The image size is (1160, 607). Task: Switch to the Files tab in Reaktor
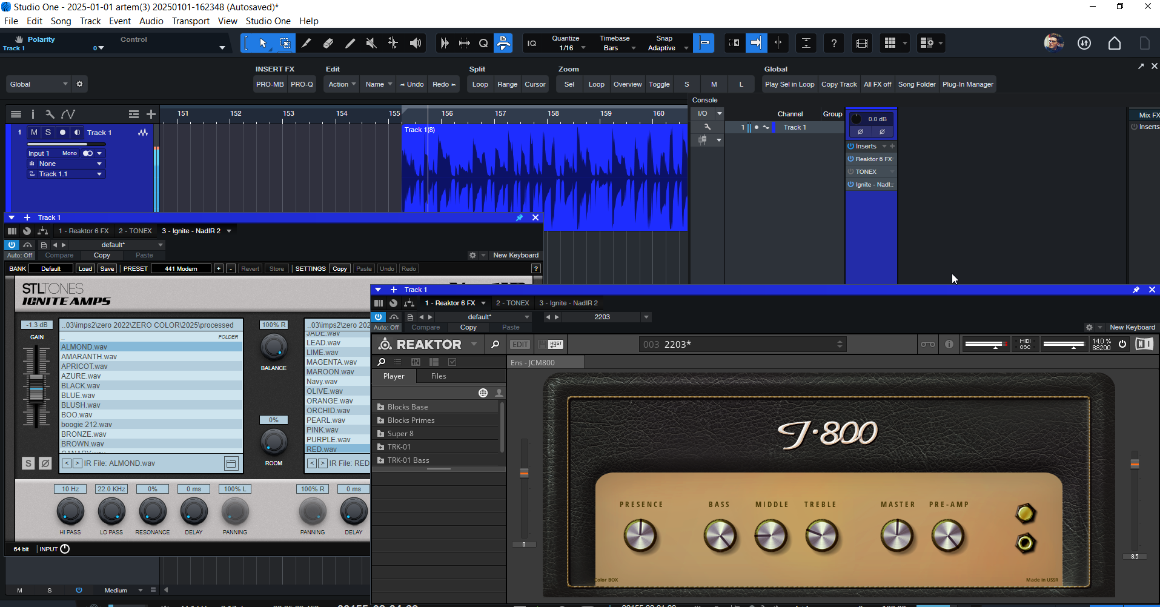pos(438,376)
